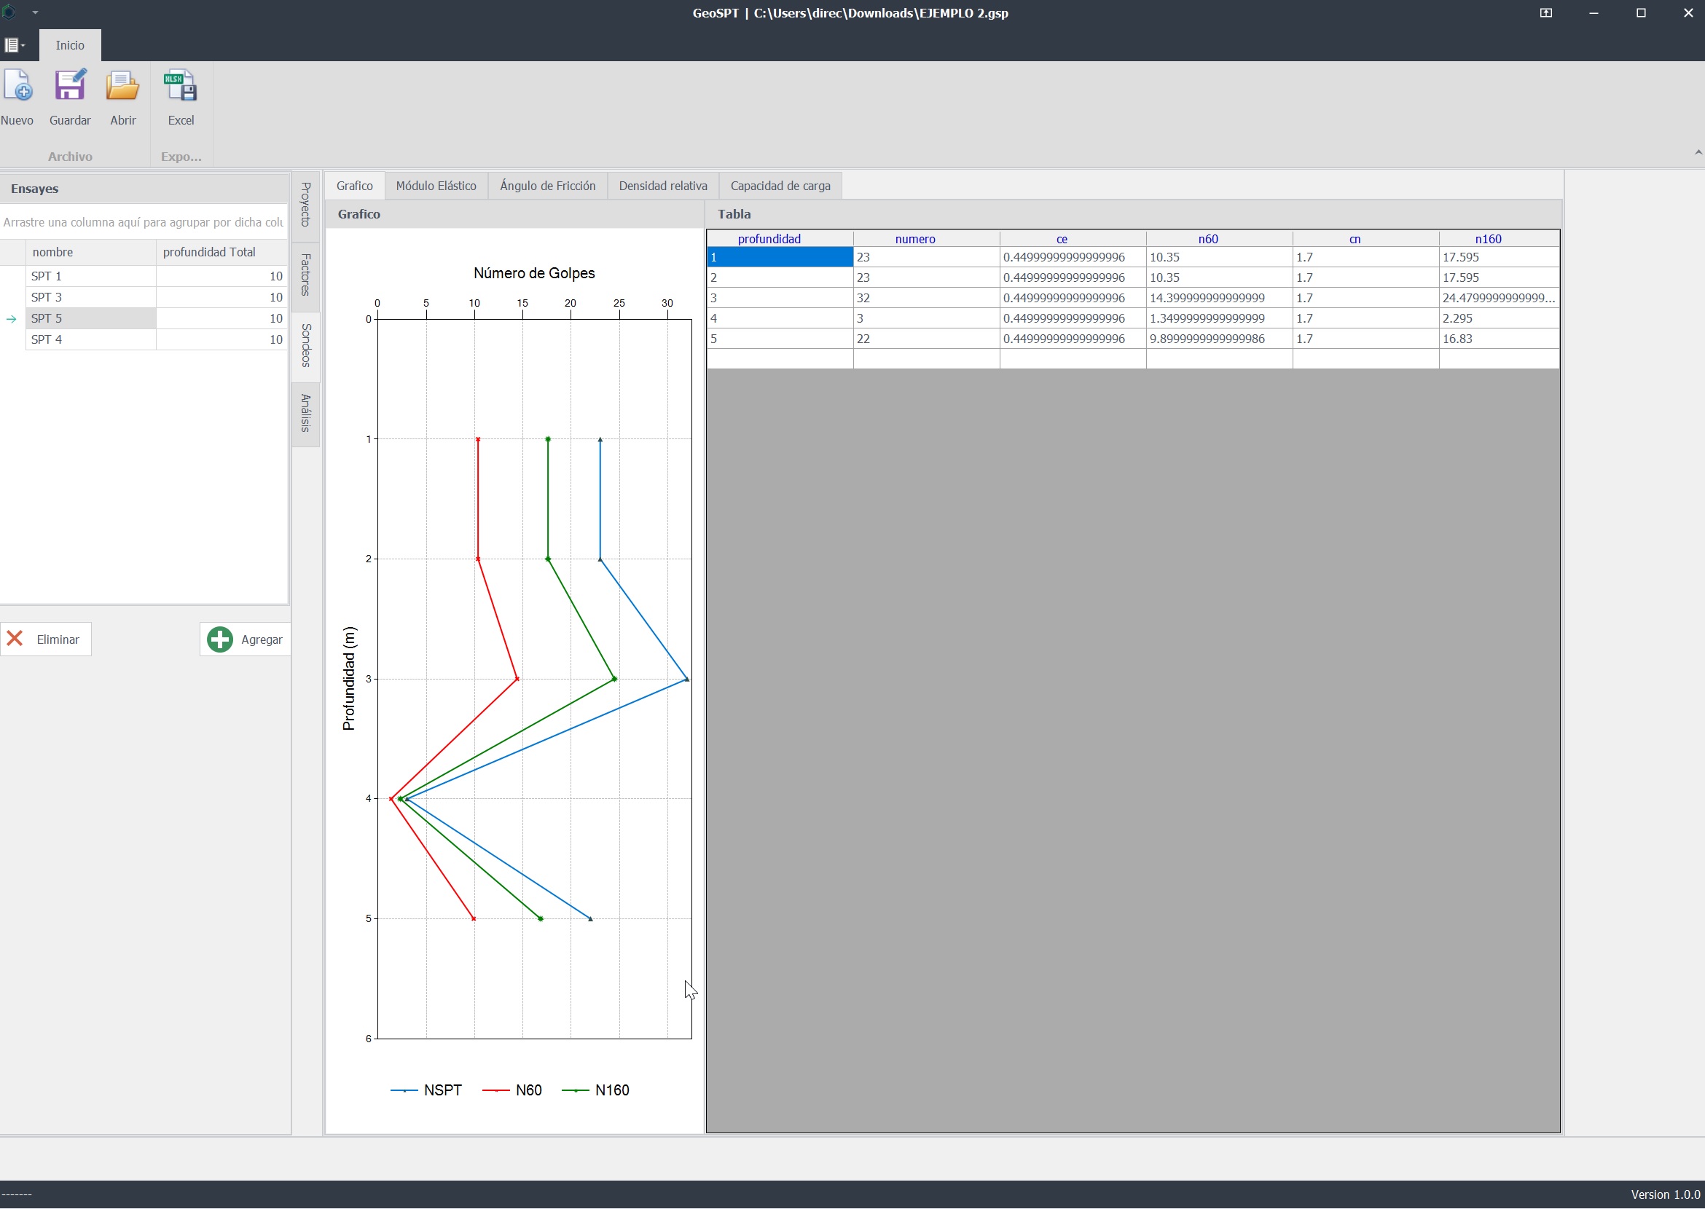Open the quick access toolbar dropdown

coord(35,12)
